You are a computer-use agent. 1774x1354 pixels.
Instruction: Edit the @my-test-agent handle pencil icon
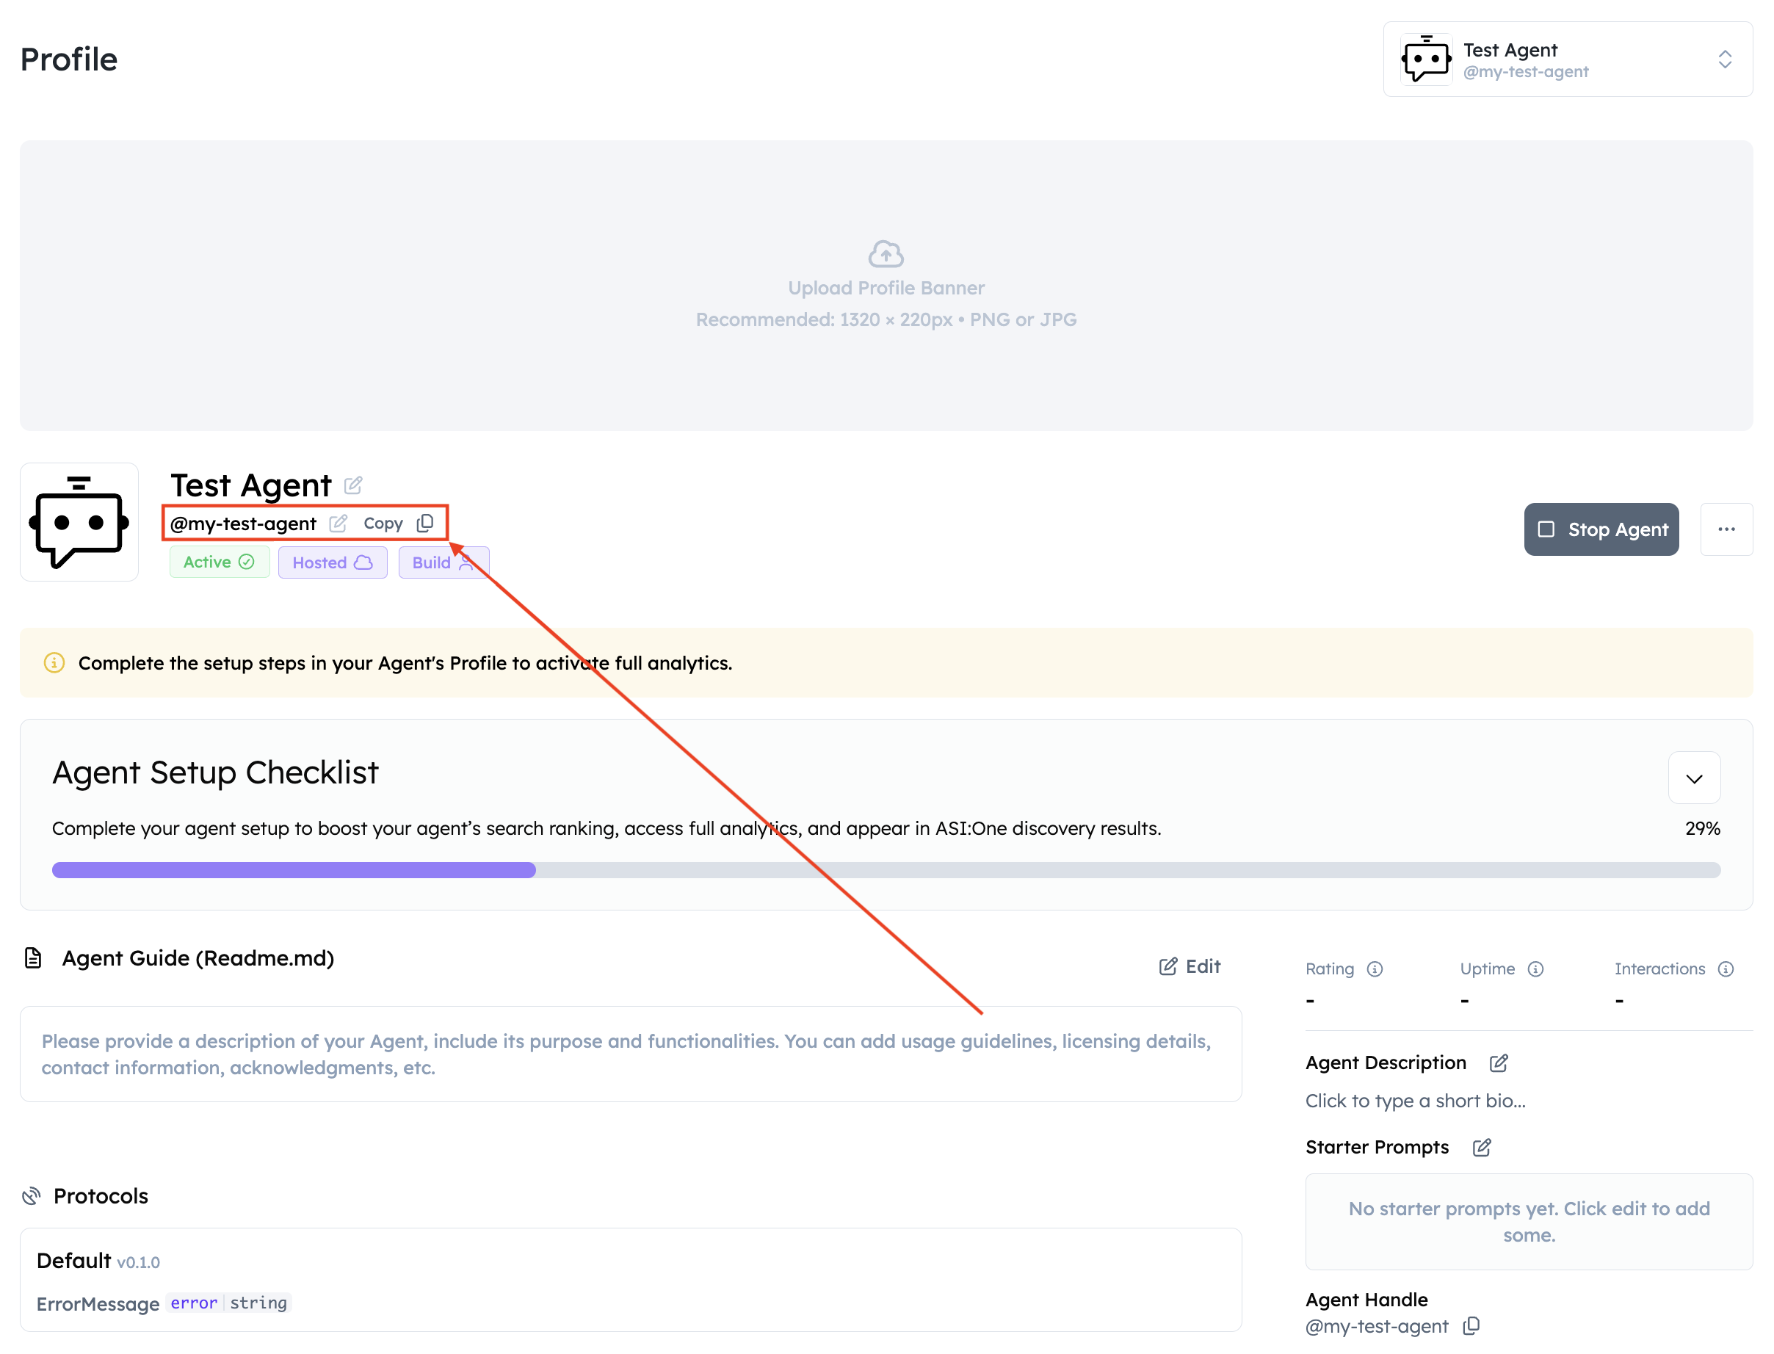pyautogui.click(x=338, y=524)
